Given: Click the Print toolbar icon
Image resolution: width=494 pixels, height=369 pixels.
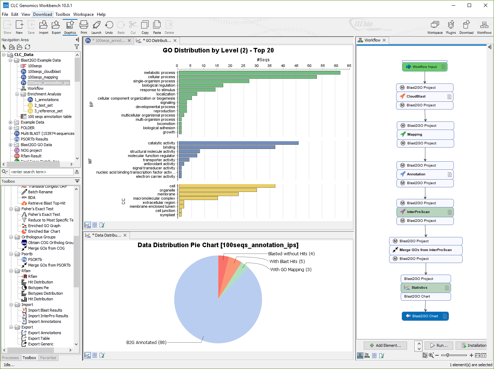Looking at the screenshot, I should [84, 27].
